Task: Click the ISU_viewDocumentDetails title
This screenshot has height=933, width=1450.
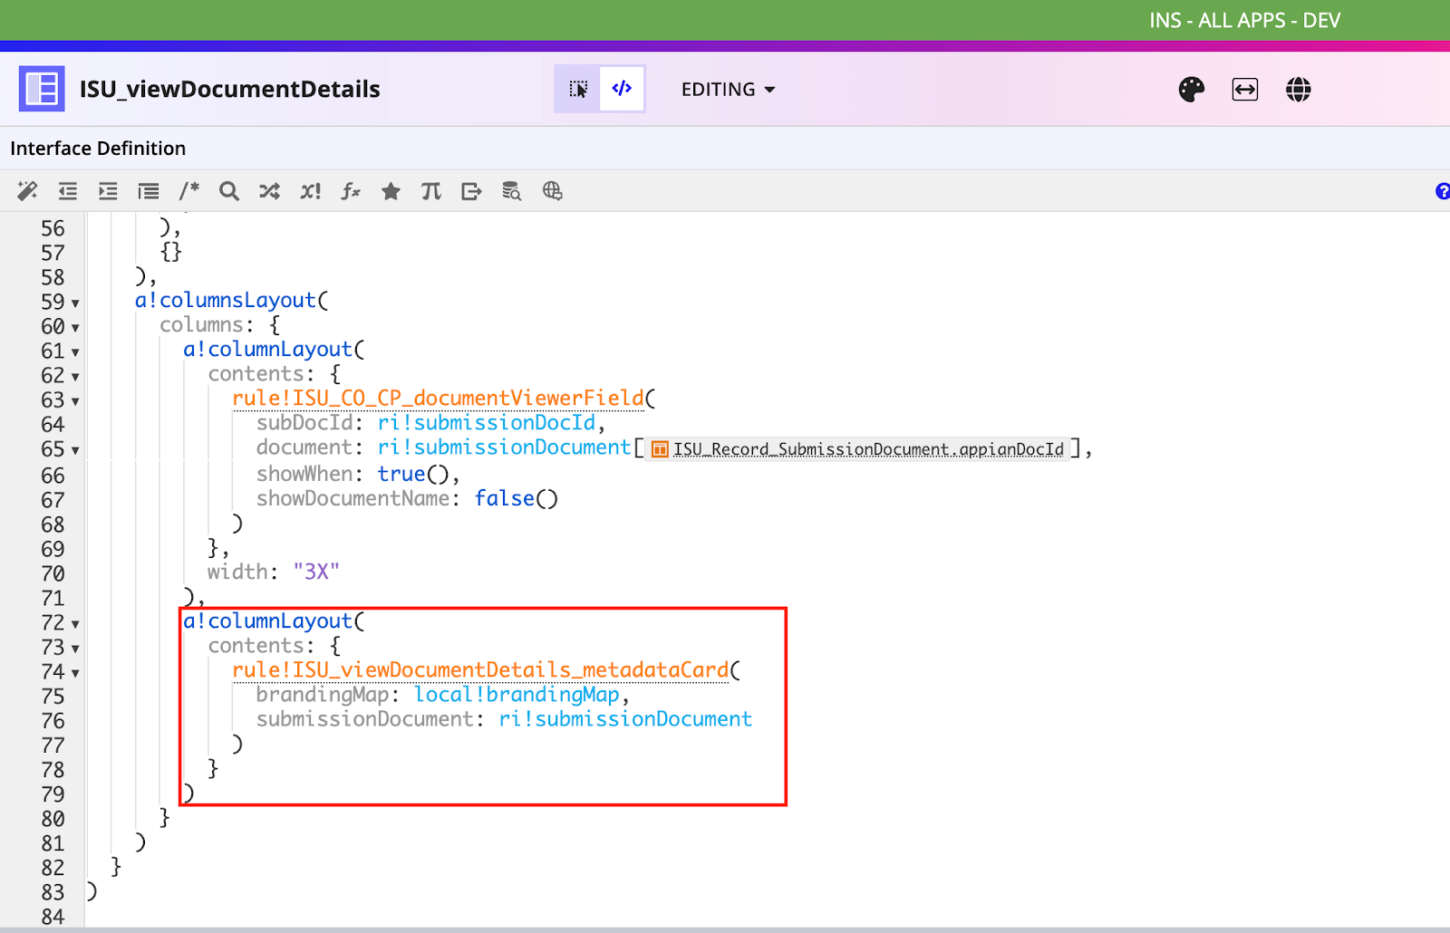Action: pyautogui.click(x=230, y=89)
